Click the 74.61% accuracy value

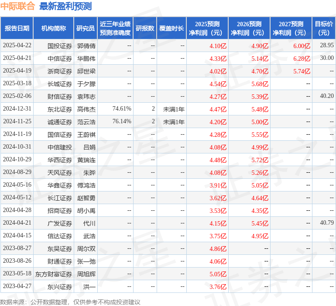122,109
